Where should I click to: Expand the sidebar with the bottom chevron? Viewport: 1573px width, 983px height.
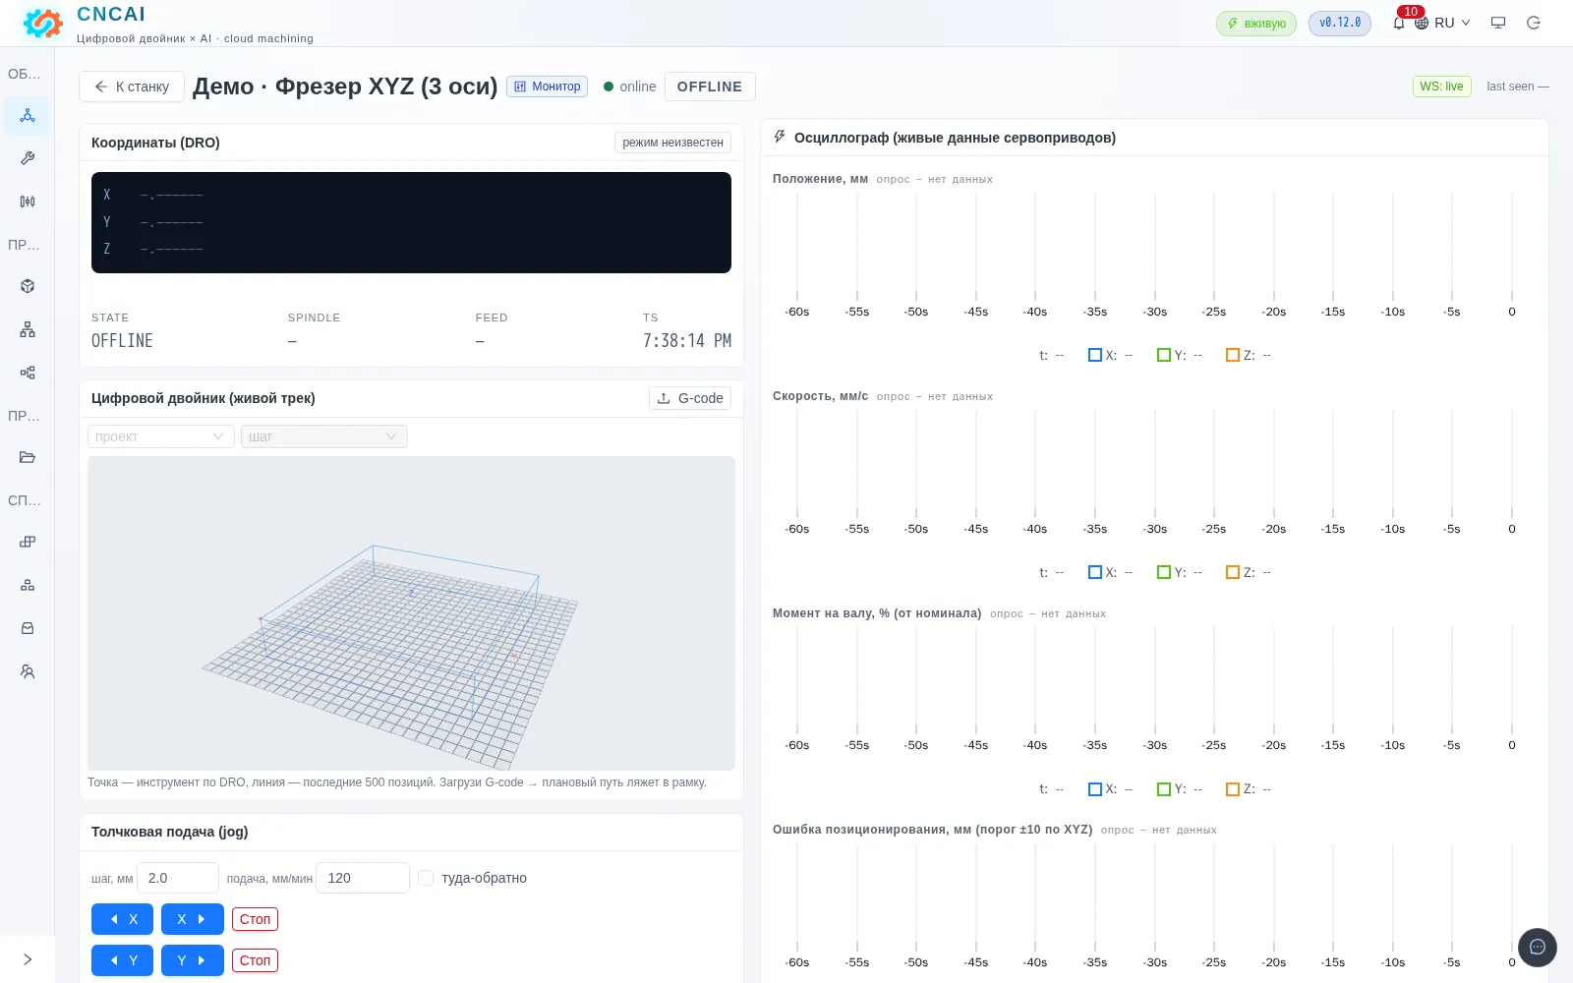28,959
